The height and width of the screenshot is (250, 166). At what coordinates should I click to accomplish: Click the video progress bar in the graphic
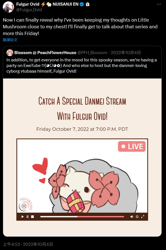pyautogui.click(x=82, y=217)
